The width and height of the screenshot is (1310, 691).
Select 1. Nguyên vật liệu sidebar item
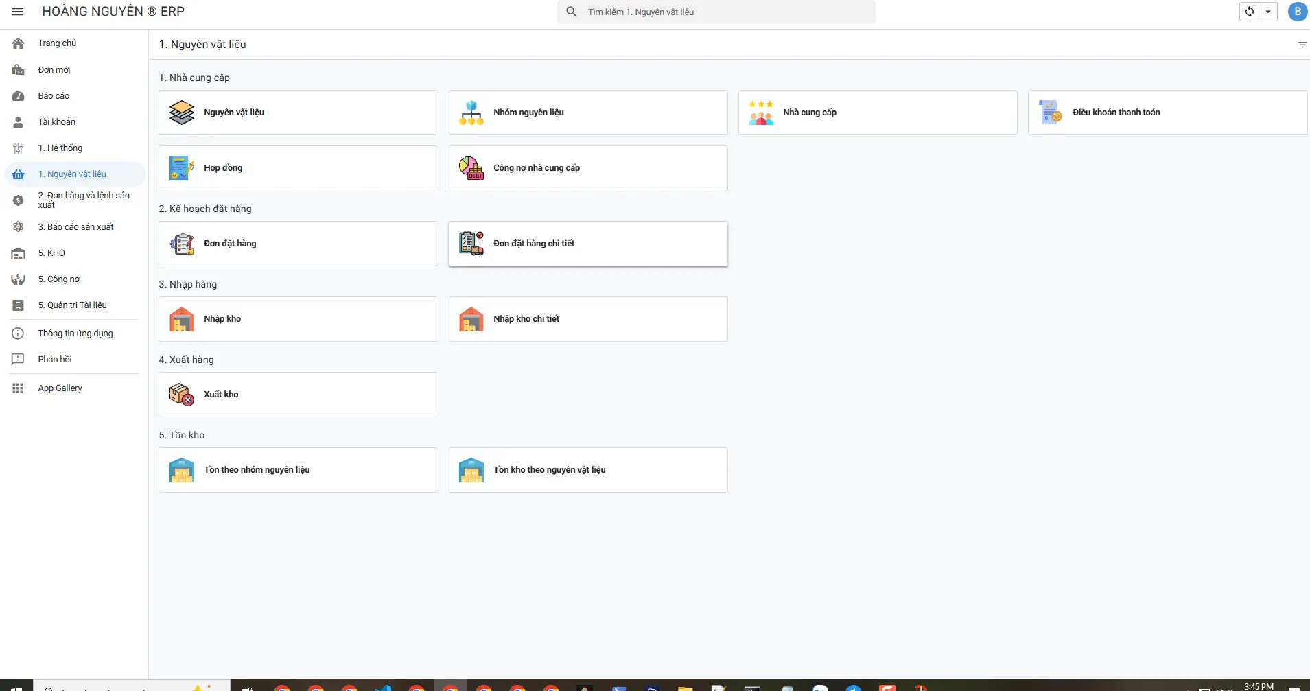point(75,174)
